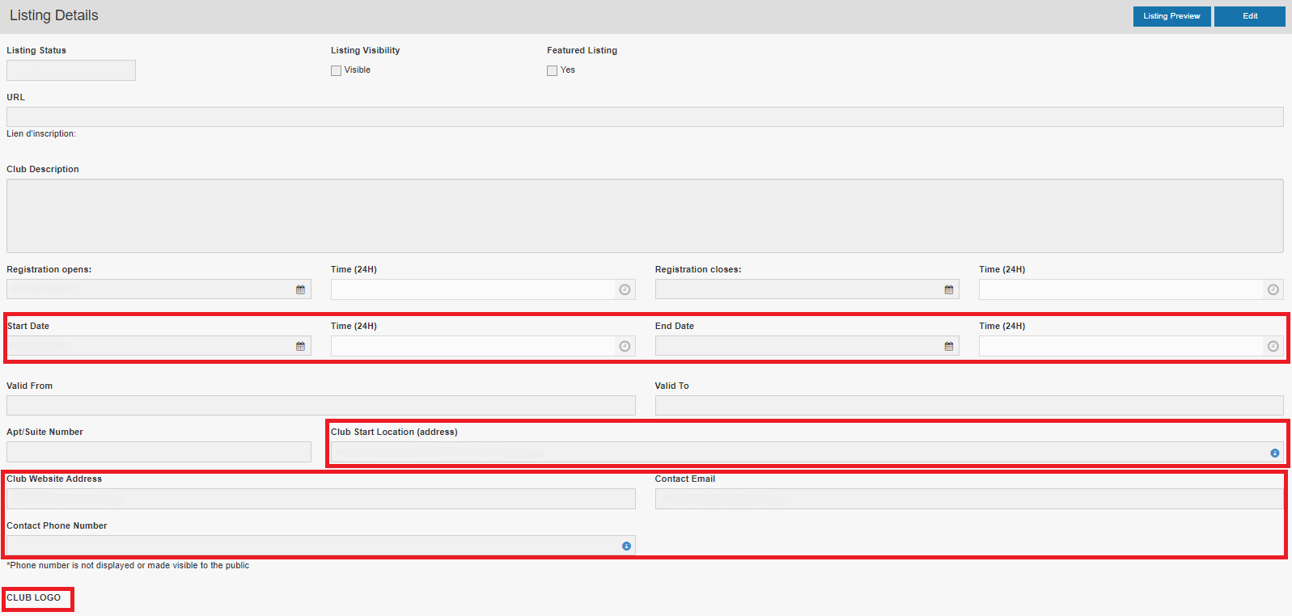1292x616 pixels.
Task: Click info icon in Contact Phone Number field
Action: click(626, 546)
